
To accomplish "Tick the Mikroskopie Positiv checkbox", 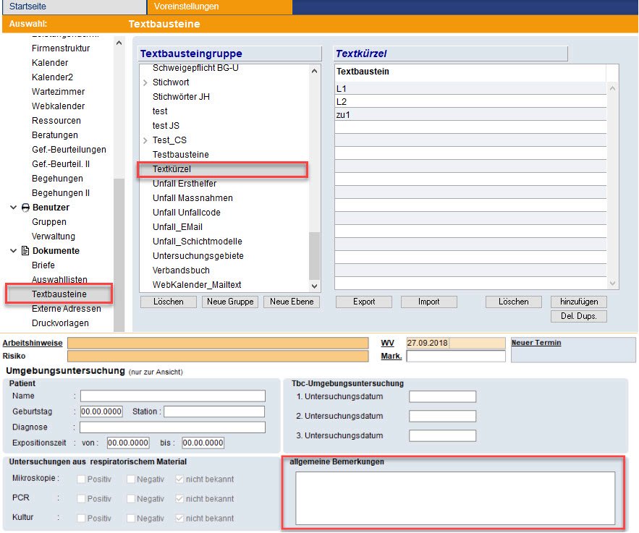I will [80, 479].
